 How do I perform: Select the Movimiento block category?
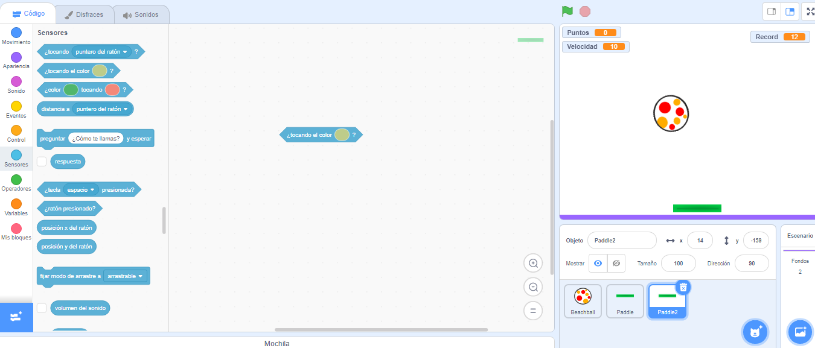click(x=16, y=36)
